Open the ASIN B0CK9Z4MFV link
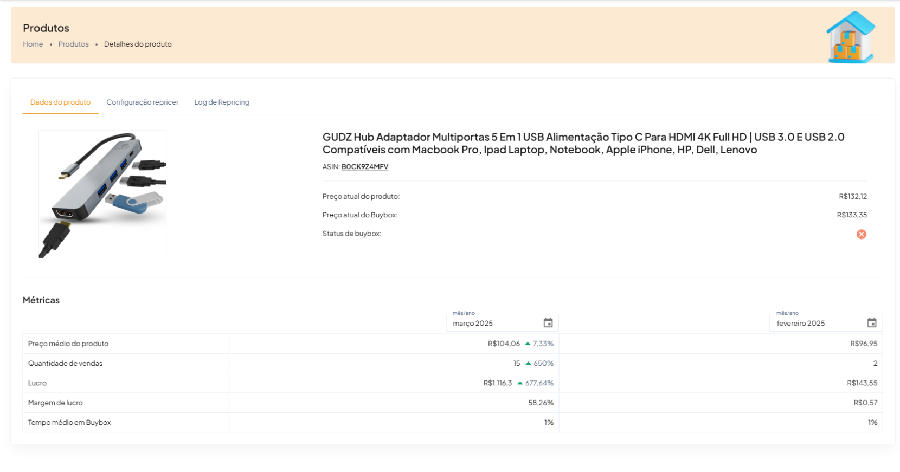 (364, 167)
